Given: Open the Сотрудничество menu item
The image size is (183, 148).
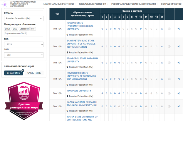Looking at the screenshot, I should pyautogui.click(x=171, y=4).
